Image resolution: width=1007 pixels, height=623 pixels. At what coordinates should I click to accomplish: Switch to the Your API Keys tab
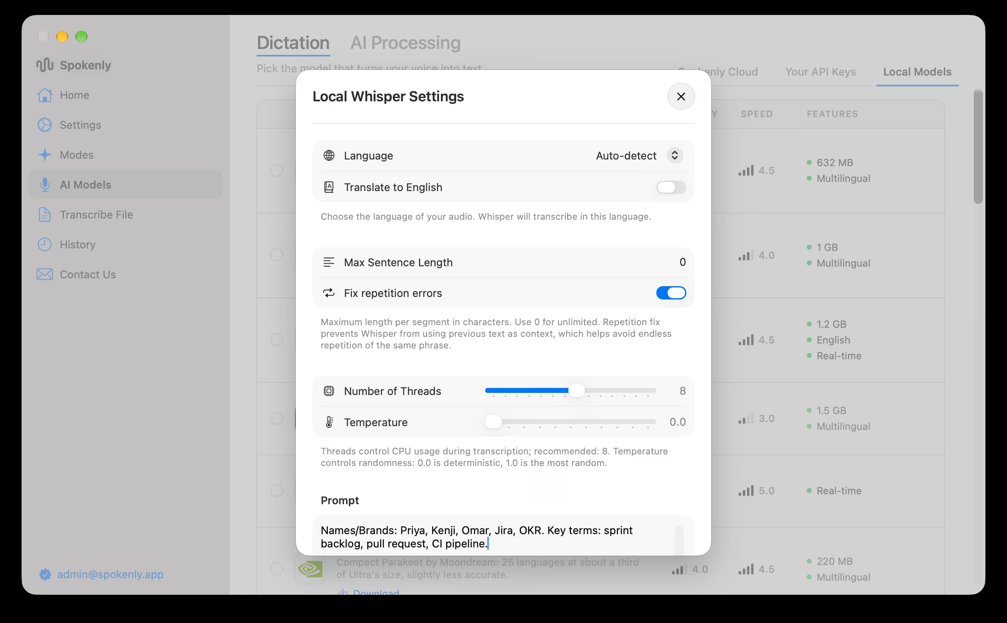pos(820,72)
